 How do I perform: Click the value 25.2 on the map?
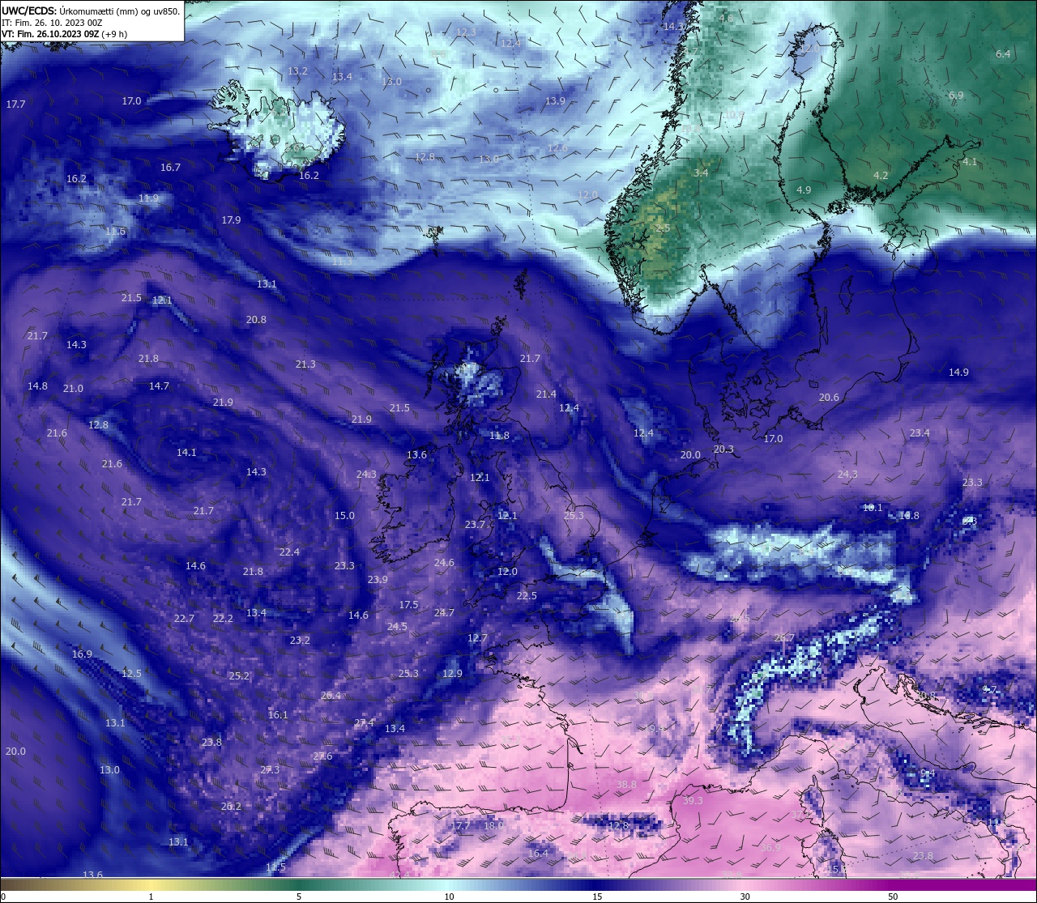click(239, 676)
